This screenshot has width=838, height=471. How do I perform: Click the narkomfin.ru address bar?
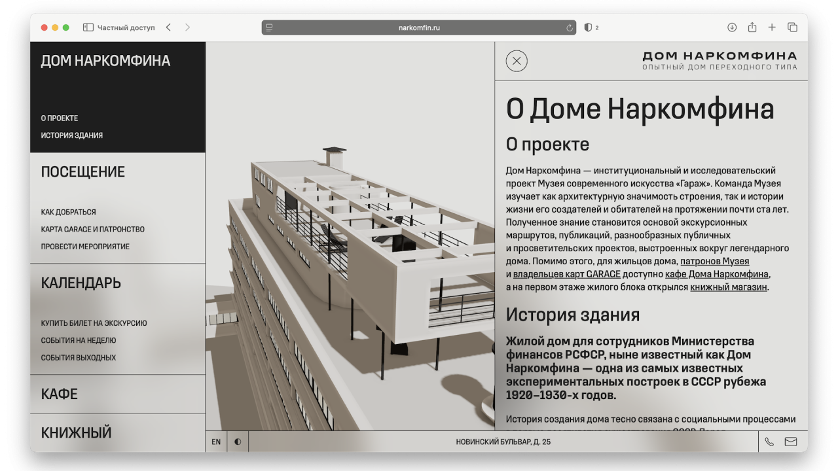(419, 27)
